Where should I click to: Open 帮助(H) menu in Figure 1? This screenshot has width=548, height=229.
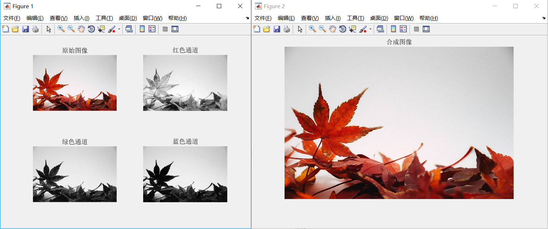click(x=178, y=18)
